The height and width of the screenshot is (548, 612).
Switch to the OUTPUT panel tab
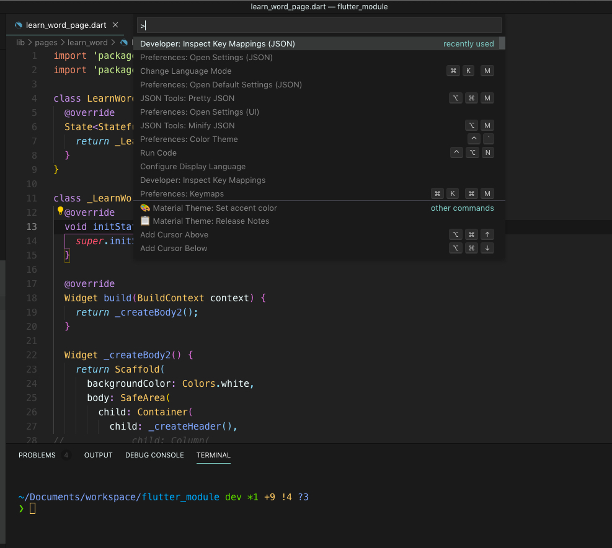coord(98,455)
